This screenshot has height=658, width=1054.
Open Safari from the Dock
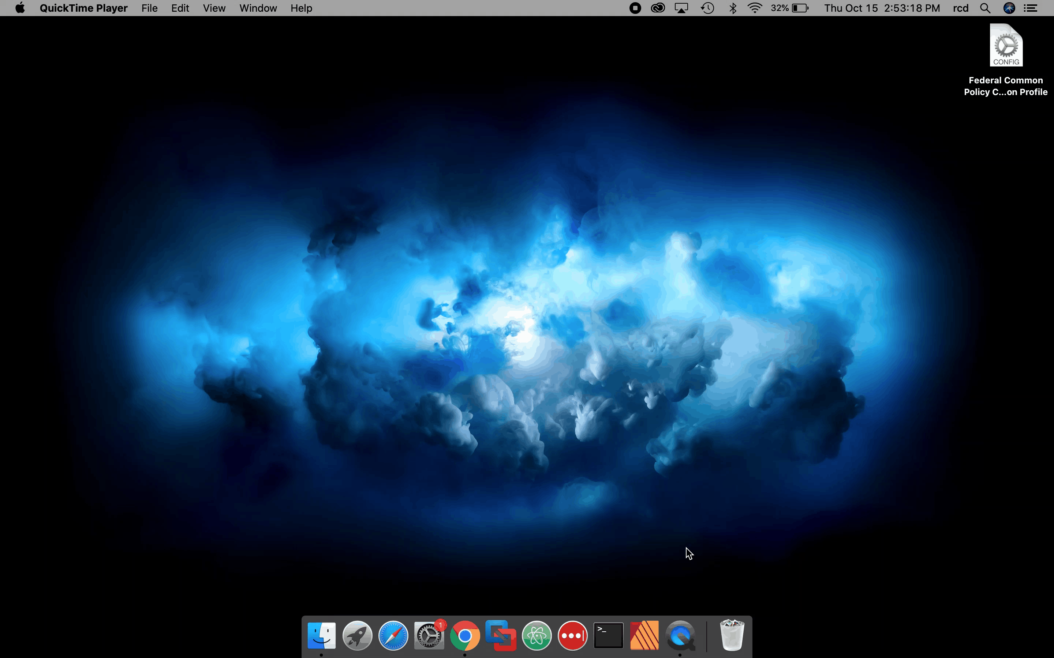point(393,635)
